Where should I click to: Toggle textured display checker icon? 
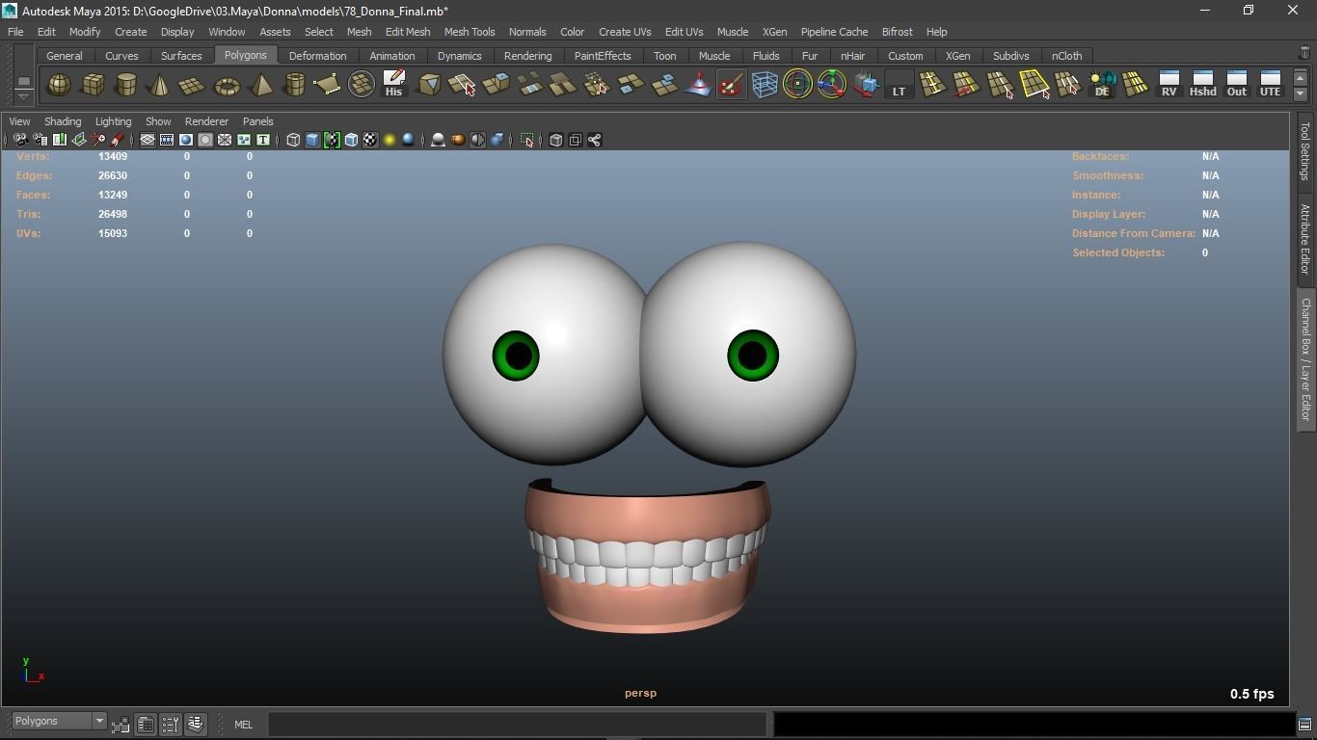[370, 141]
